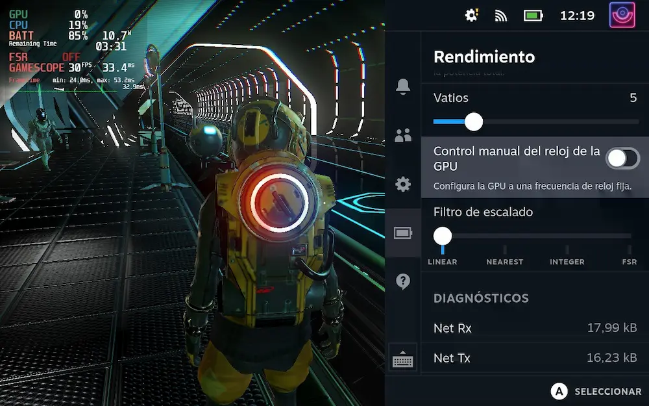The height and width of the screenshot is (406, 649).
Task: Click the A SELECCIONAR button hint
Action: pos(596,391)
